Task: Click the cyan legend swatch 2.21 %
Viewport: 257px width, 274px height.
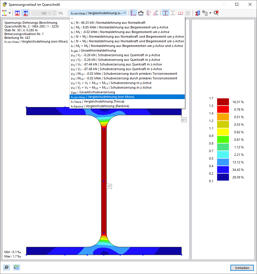Action: [x=223, y=154]
